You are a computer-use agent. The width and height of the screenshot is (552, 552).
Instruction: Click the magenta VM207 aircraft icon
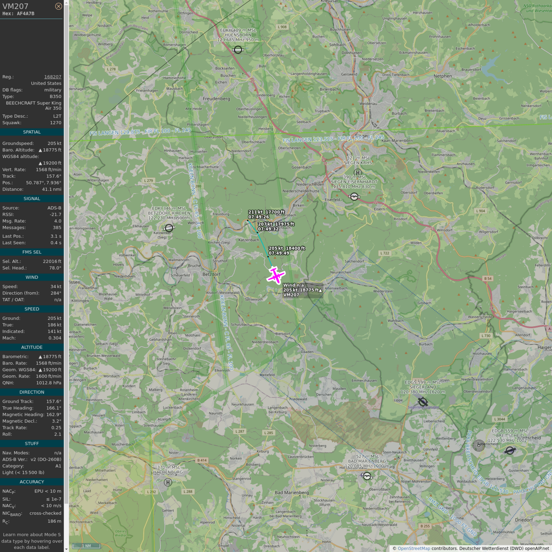coord(276,275)
